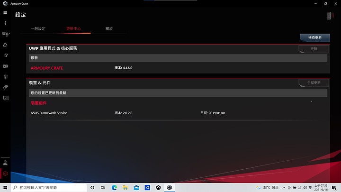Open Cortana circle icon on taskbar
The image size is (341, 192).
coord(92,187)
